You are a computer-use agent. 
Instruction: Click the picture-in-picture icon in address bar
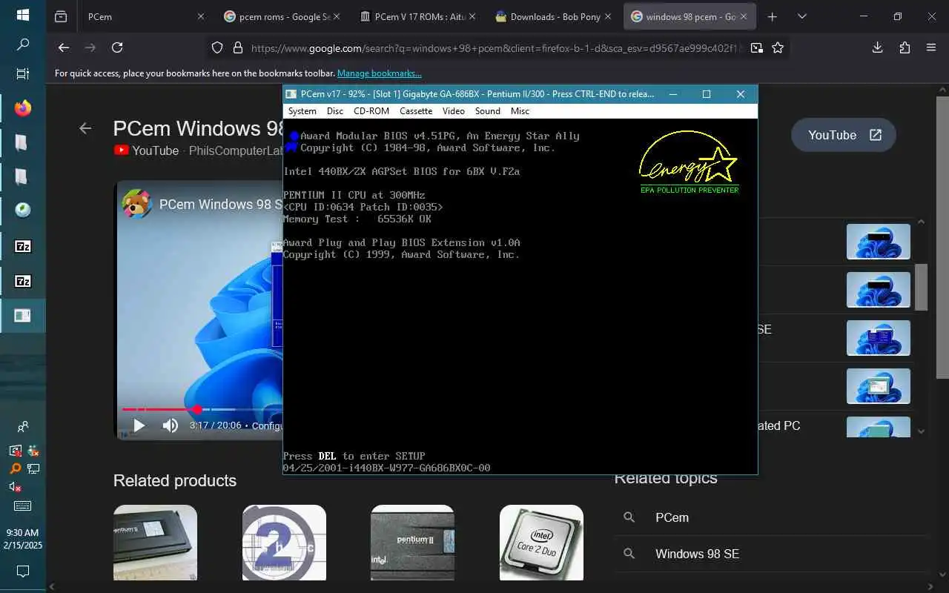756,47
